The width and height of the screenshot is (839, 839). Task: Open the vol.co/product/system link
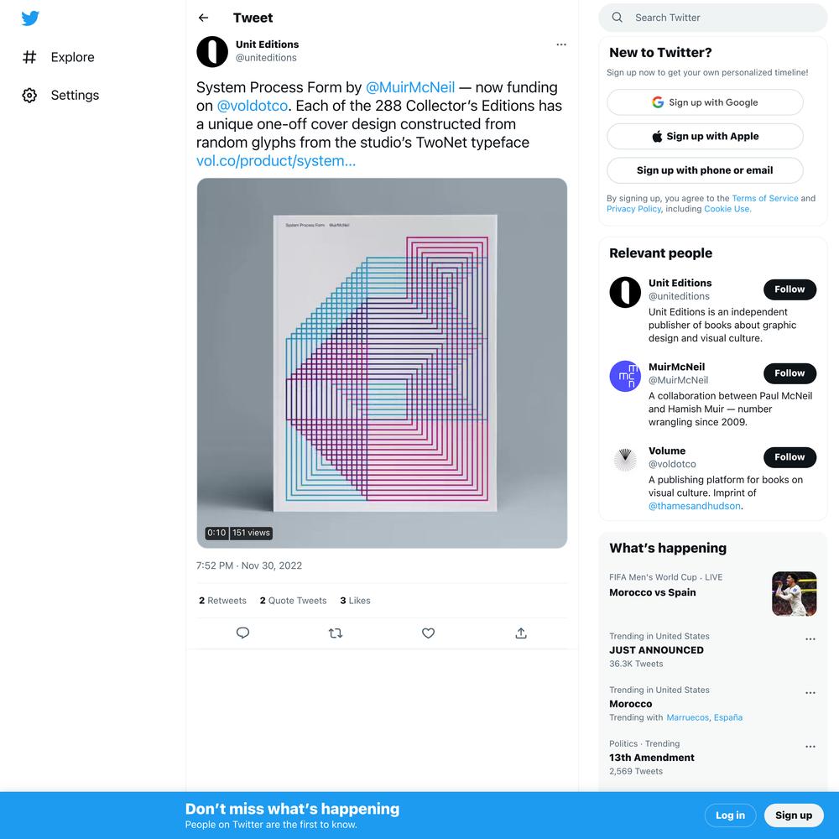[275, 160]
